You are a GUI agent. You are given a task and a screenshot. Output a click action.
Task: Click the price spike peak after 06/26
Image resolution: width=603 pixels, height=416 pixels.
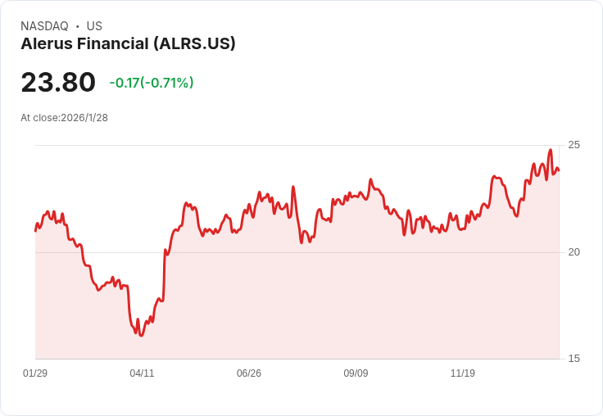point(293,187)
